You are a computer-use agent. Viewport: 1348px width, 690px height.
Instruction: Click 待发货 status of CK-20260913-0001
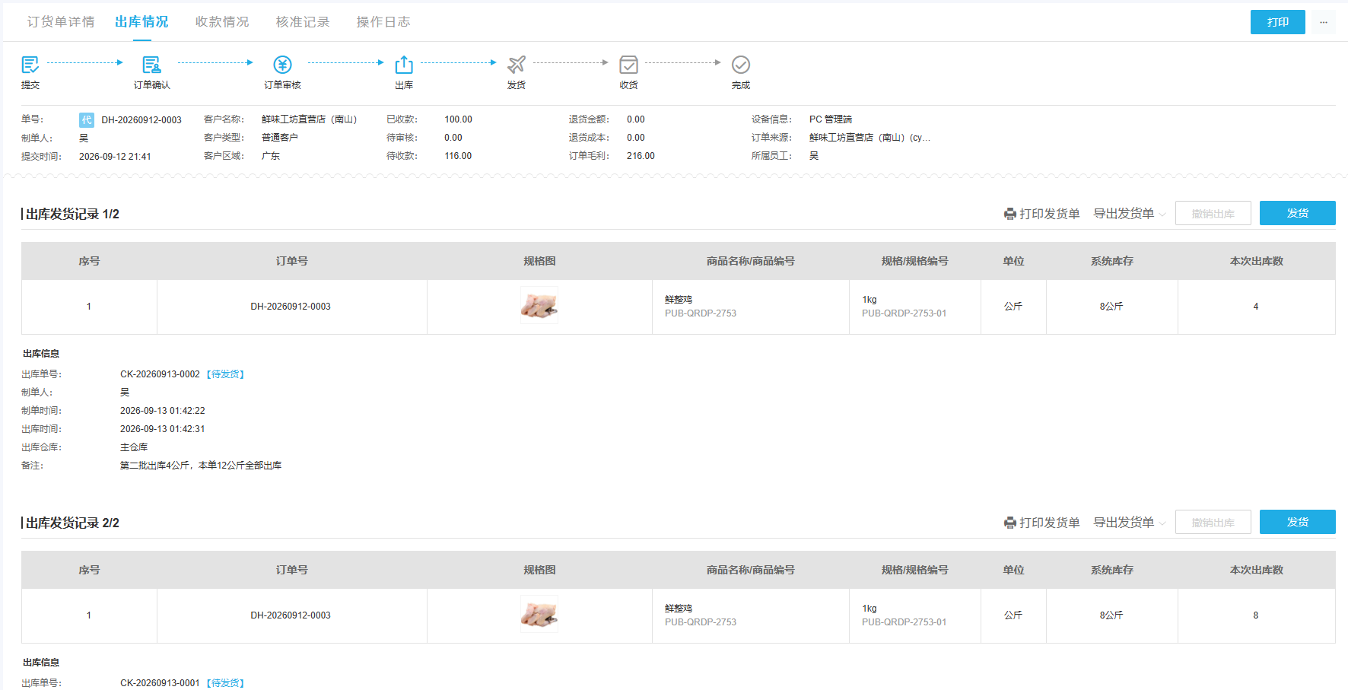coord(227,683)
